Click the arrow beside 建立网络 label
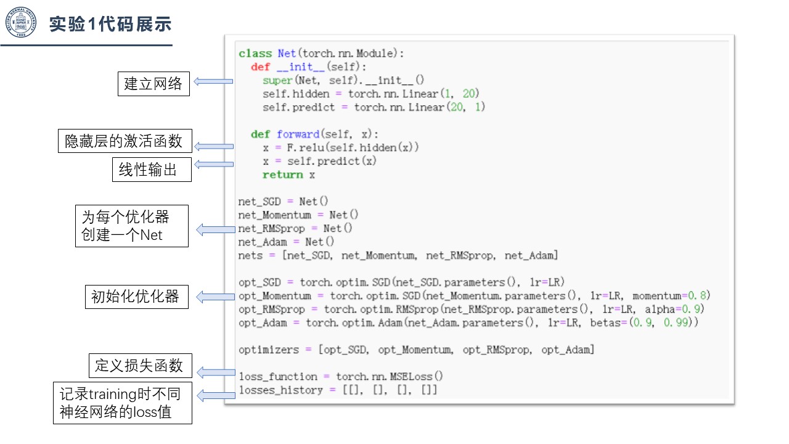Viewport: 789px width, 444px height. 214,81
